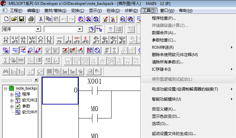Image resolution: width=236 pixels, height=138 pixels.
Task: Click the write-to-PLC toolbar icon
Action: click(x=106, y=19)
